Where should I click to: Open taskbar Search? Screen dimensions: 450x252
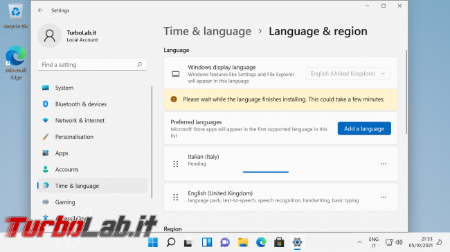coord(171,242)
